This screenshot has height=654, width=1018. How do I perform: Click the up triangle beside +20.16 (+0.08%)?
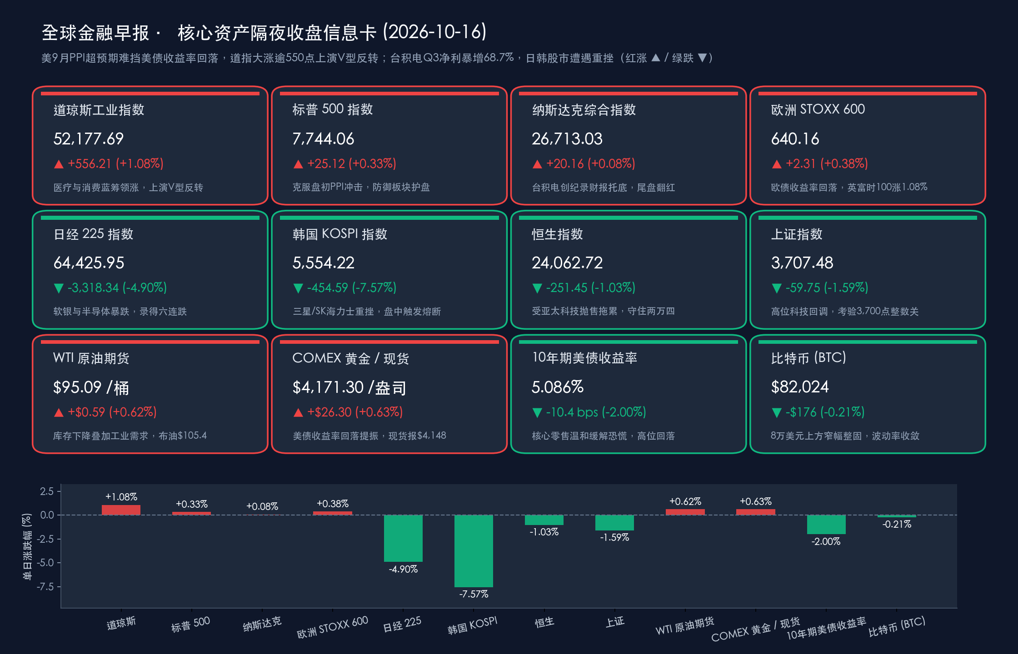(x=537, y=164)
